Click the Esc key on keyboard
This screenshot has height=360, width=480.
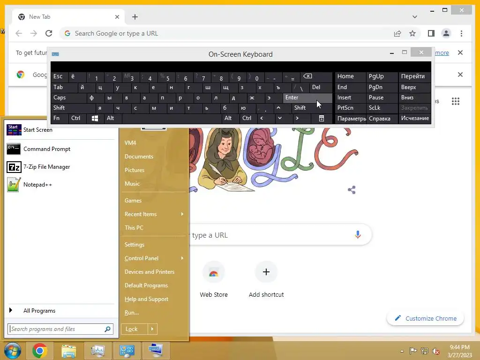point(60,76)
